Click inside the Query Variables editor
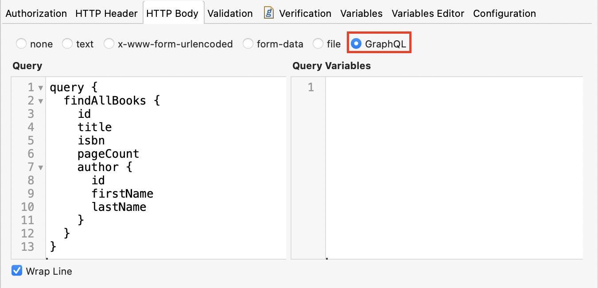 [x=452, y=168]
